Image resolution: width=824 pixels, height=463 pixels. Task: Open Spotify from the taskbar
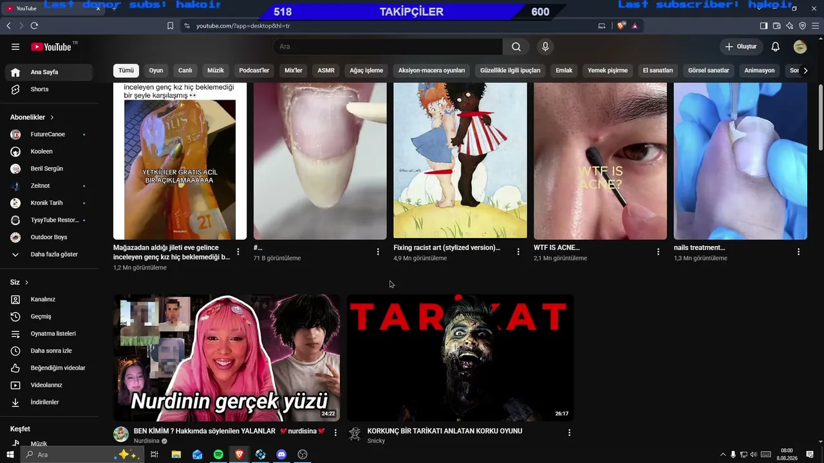[x=218, y=455]
